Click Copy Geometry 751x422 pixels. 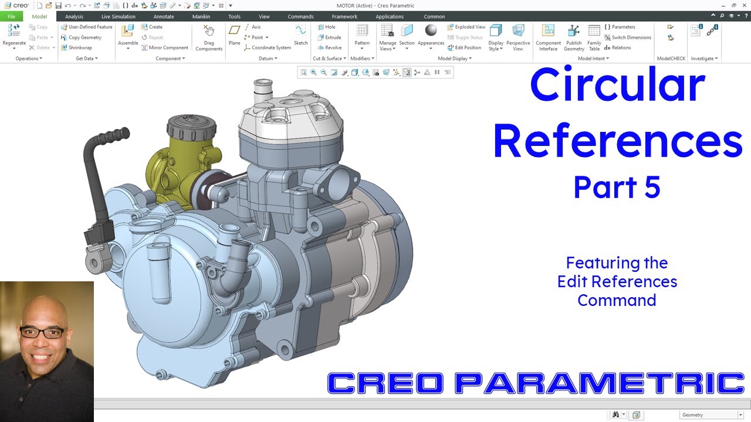pyautogui.click(x=81, y=38)
